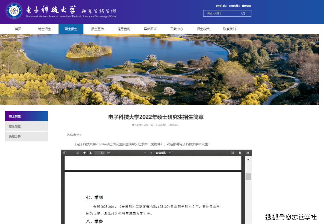Select 通知公告 in the left sidebar
This screenshot has width=324, height=224.
tap(14, 136)
